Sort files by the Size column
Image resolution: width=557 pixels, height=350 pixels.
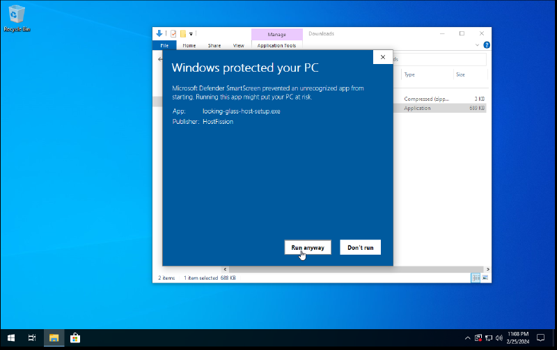tap(460, 74)
